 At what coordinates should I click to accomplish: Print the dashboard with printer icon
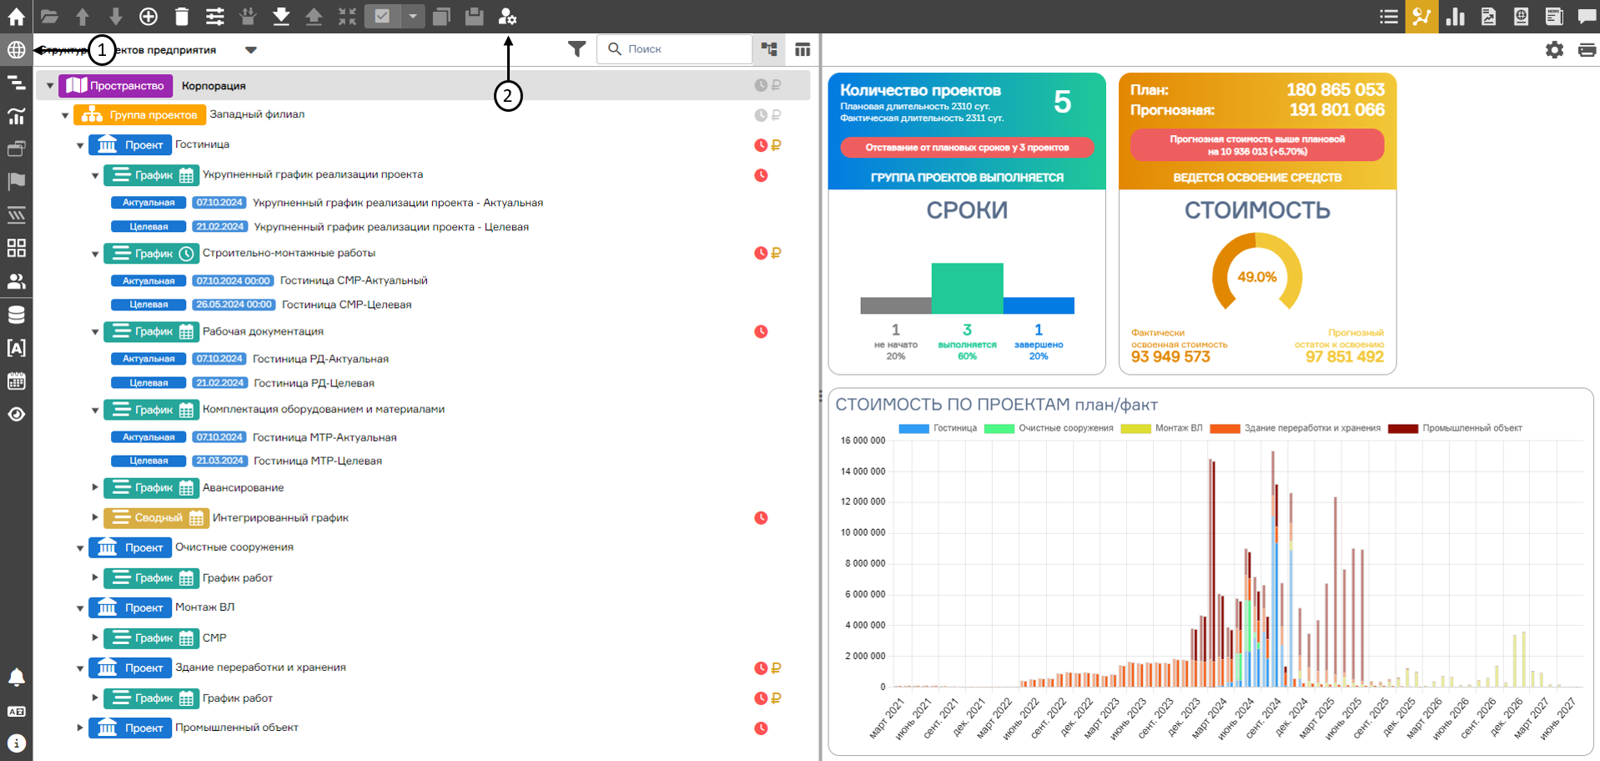pos(1587,50)
